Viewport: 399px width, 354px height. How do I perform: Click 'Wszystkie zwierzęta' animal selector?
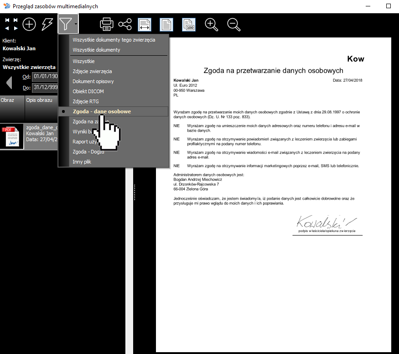pos(29,67)
